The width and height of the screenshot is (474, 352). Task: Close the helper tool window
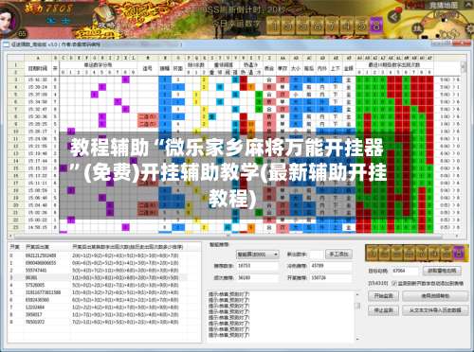click(462, 44)
